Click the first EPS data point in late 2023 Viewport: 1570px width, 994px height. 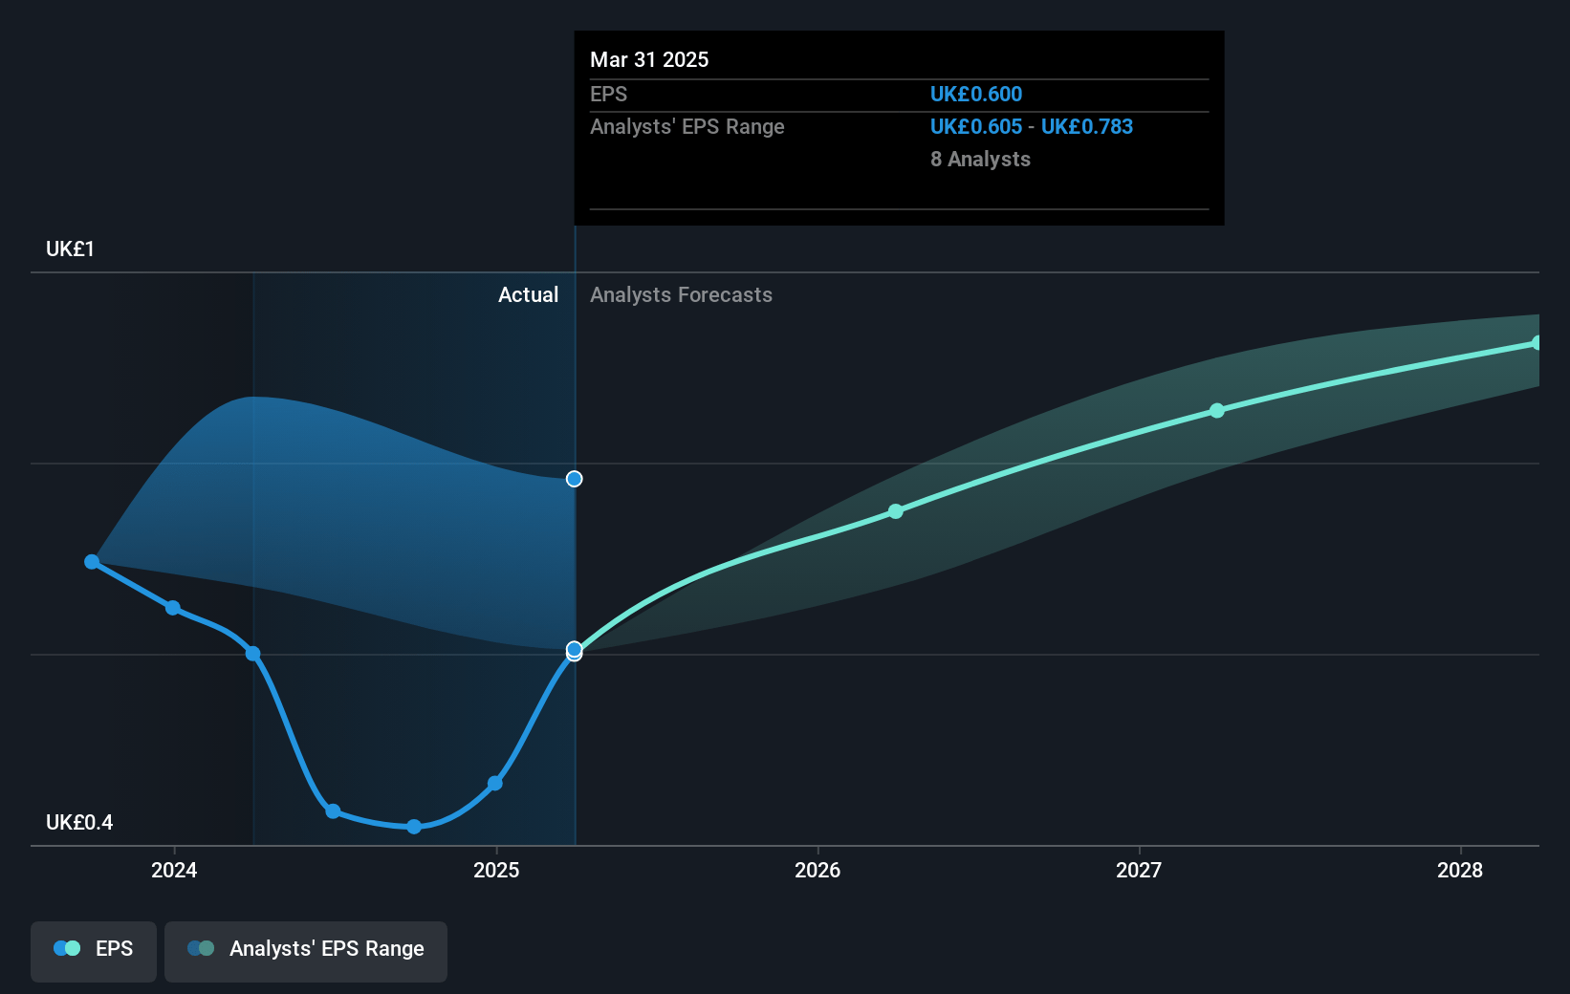pos(92,562)
